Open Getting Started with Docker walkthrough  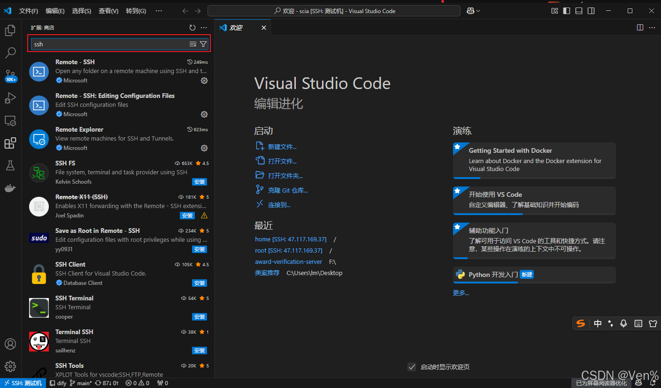pos(534,160)
